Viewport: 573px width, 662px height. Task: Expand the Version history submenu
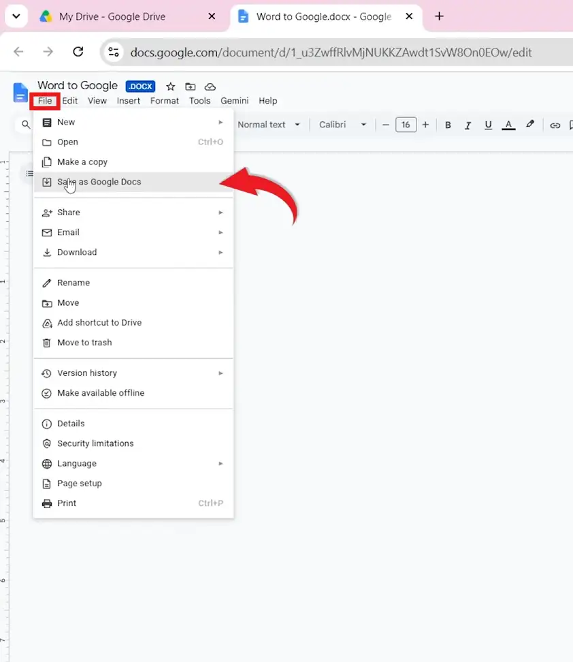(x=133, y=373)
